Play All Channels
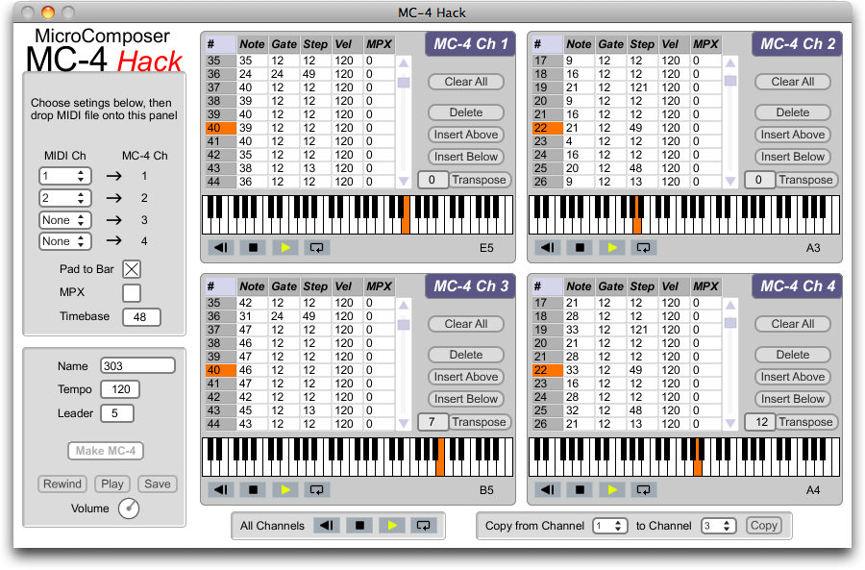The height and width of the screenshot is (570, 865). tap(392, 526)
